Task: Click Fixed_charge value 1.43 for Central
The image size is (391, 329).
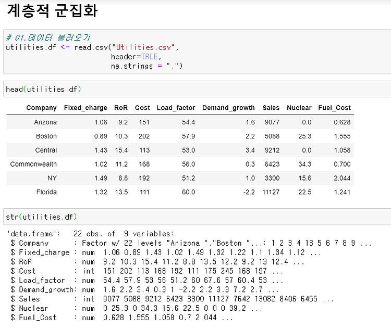Action: point(101,150)
